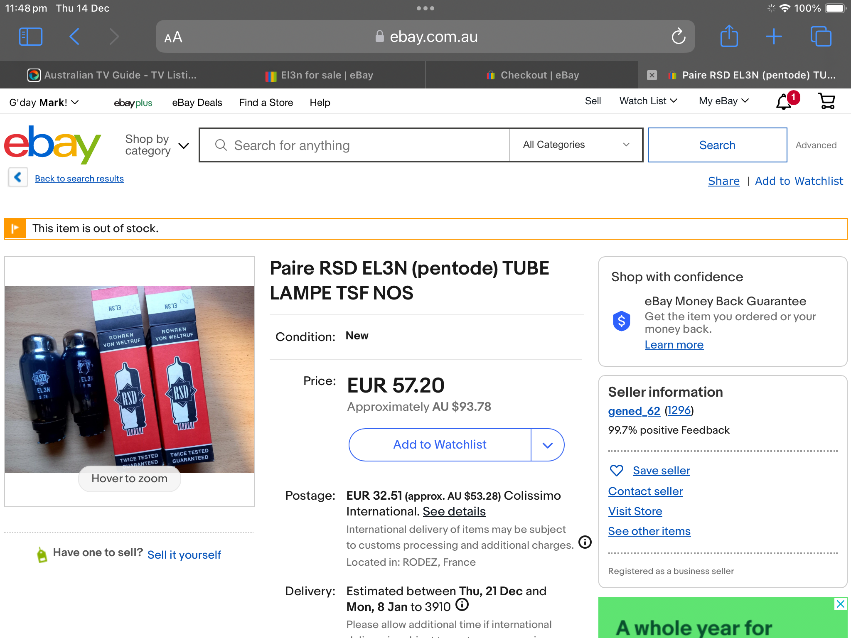Click the Save seller link
The width and height of the screenshot is (851, 638).
coord(662,471)
